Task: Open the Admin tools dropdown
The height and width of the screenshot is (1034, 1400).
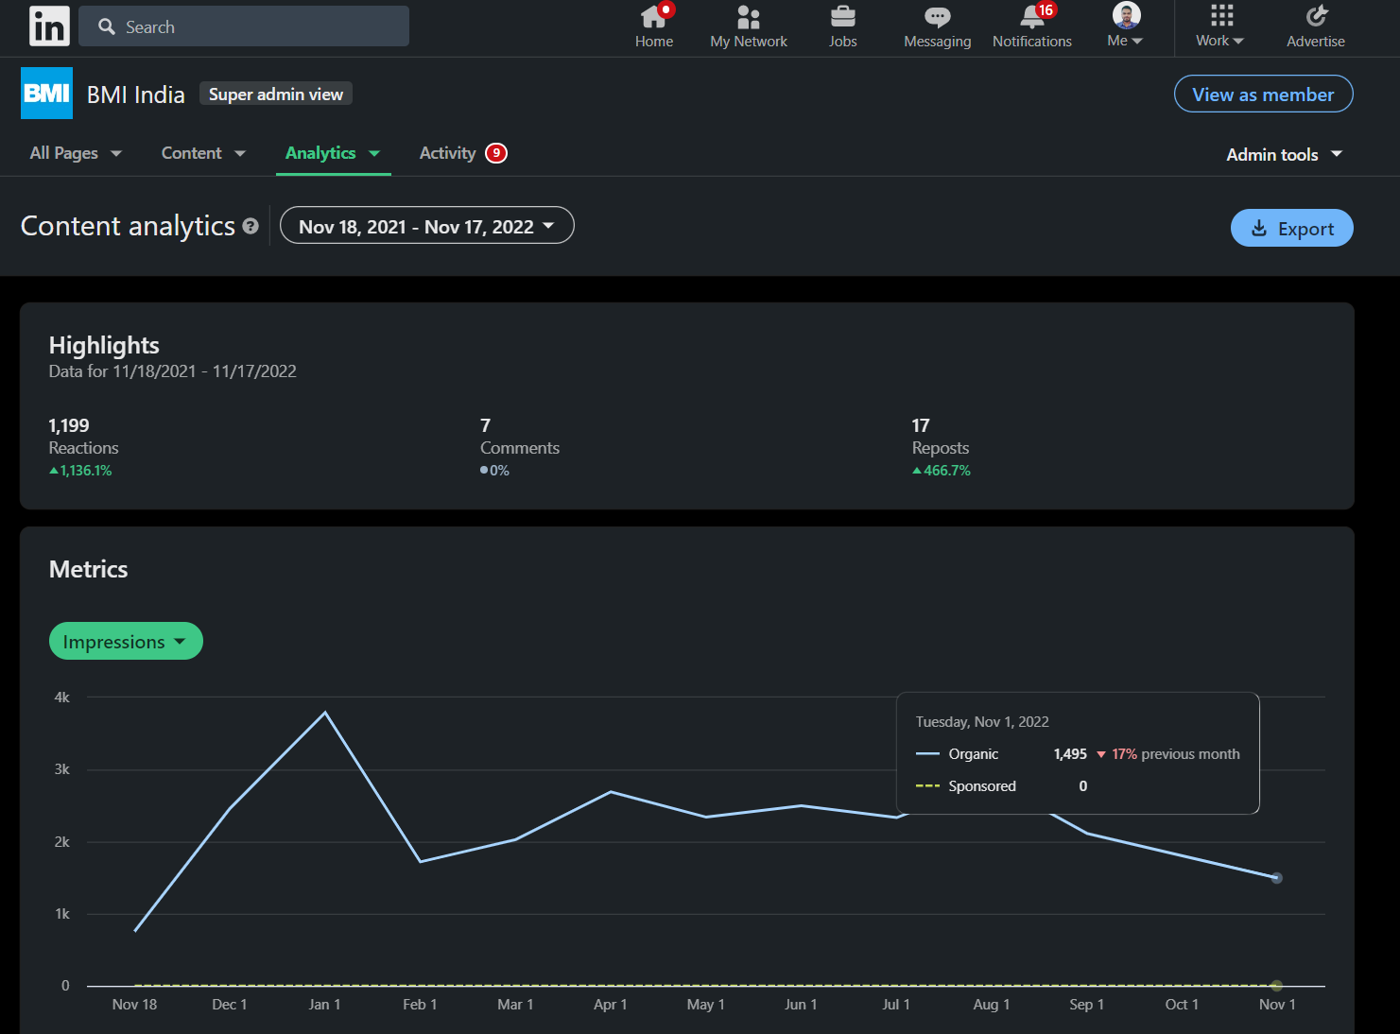Action: [x=1285, y=154]
